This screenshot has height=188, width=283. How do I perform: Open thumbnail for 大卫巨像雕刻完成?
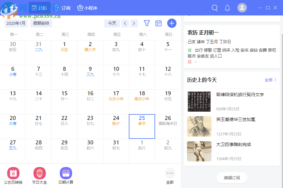199,151
